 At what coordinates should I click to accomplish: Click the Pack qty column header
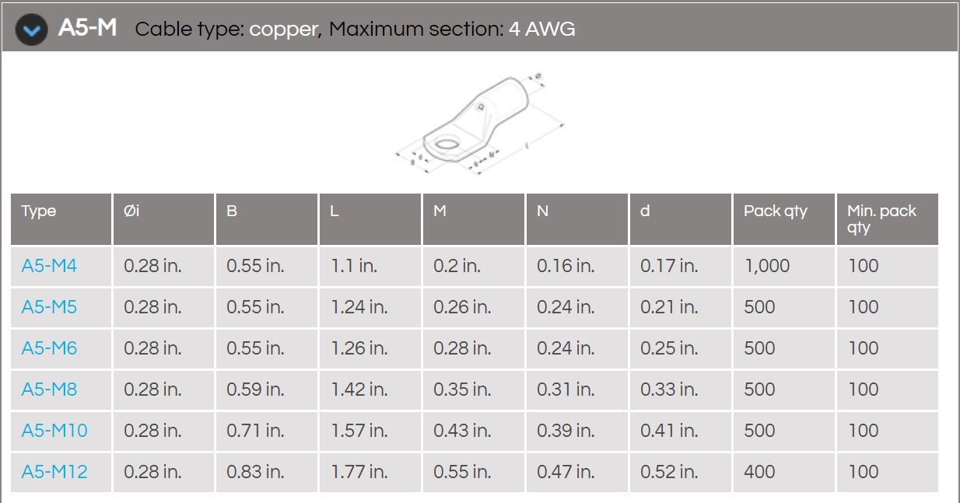point(784,219)
